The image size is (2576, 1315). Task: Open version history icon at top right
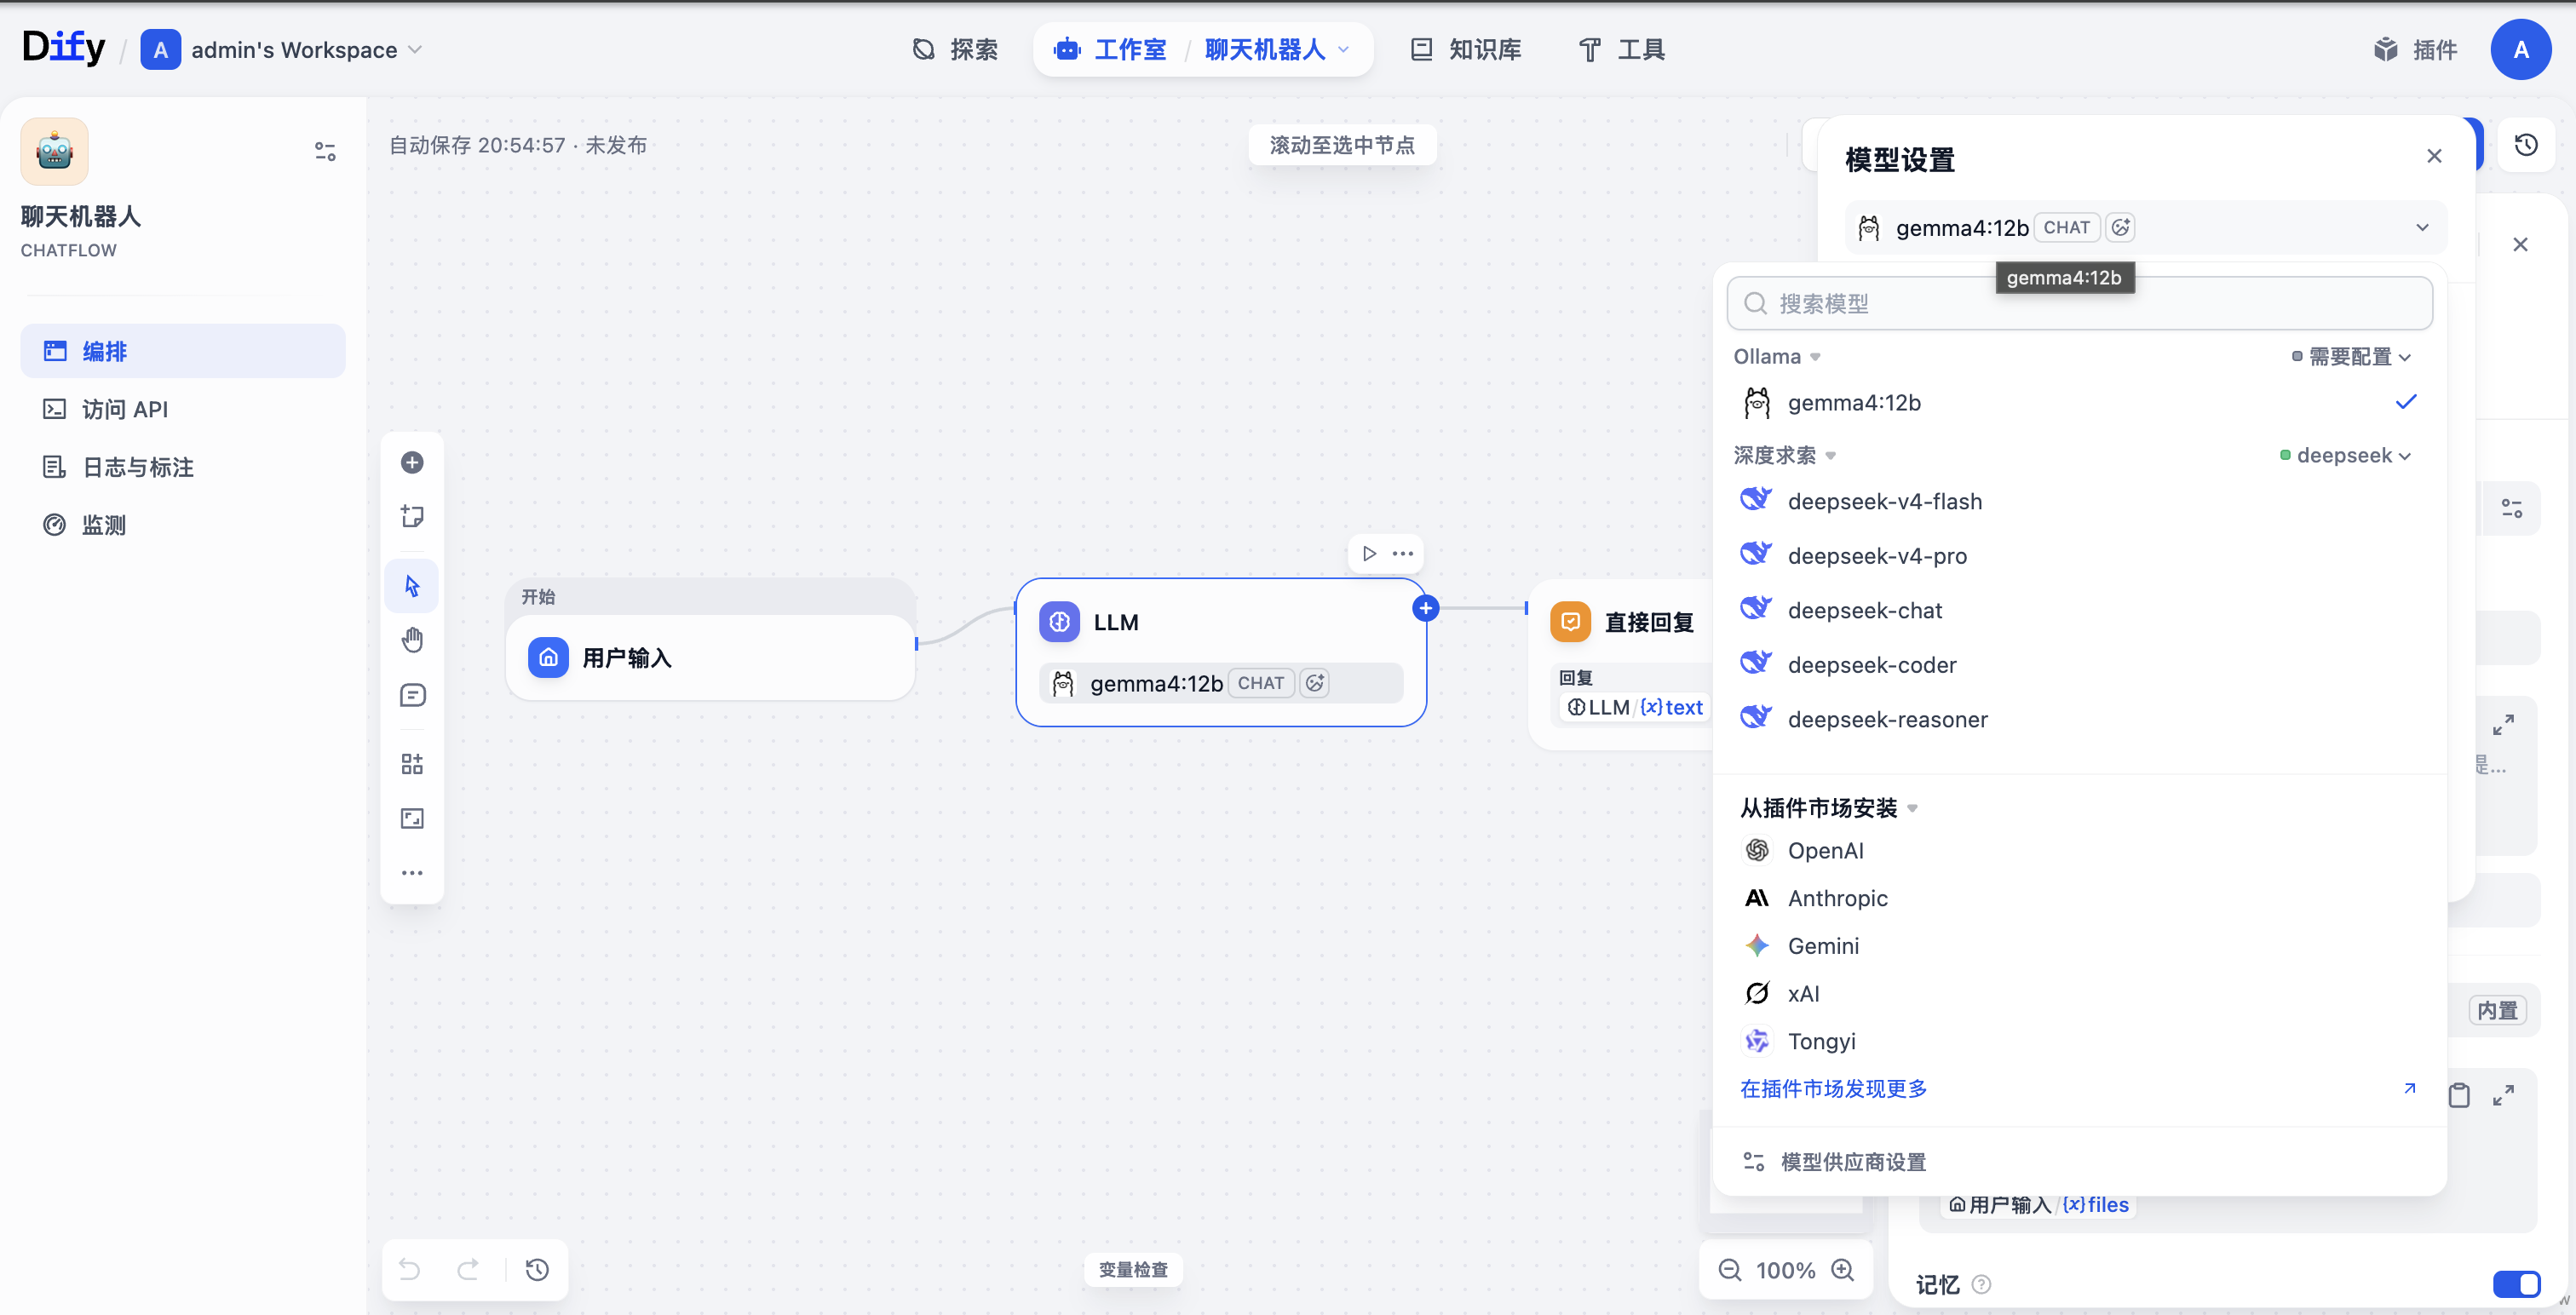[2526, 145]
